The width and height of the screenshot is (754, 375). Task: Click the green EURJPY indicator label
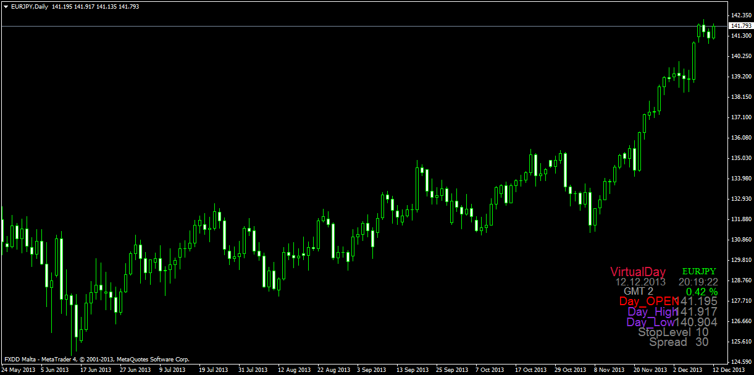click(699, 271)
